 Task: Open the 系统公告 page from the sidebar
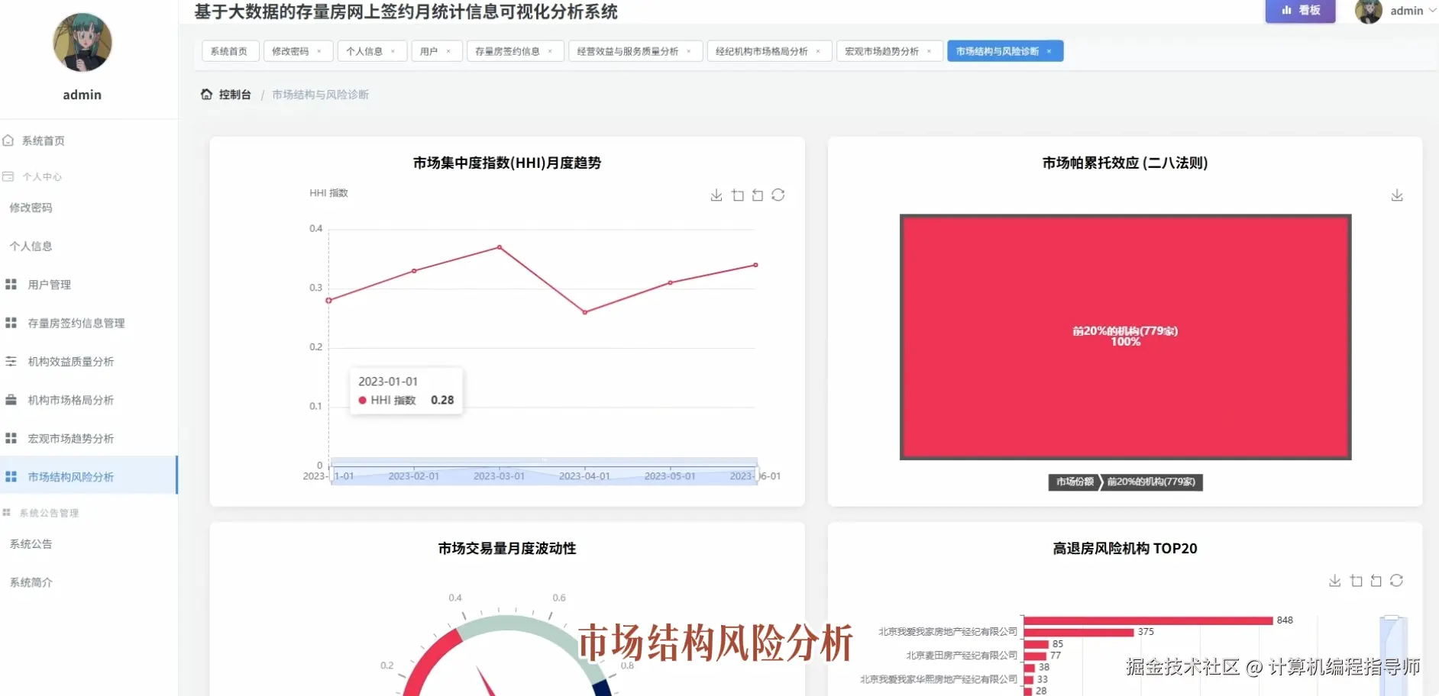pyautogui.click(x=31, y=543)
